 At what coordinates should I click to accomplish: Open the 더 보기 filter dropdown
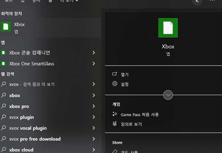tap(69, 1)
